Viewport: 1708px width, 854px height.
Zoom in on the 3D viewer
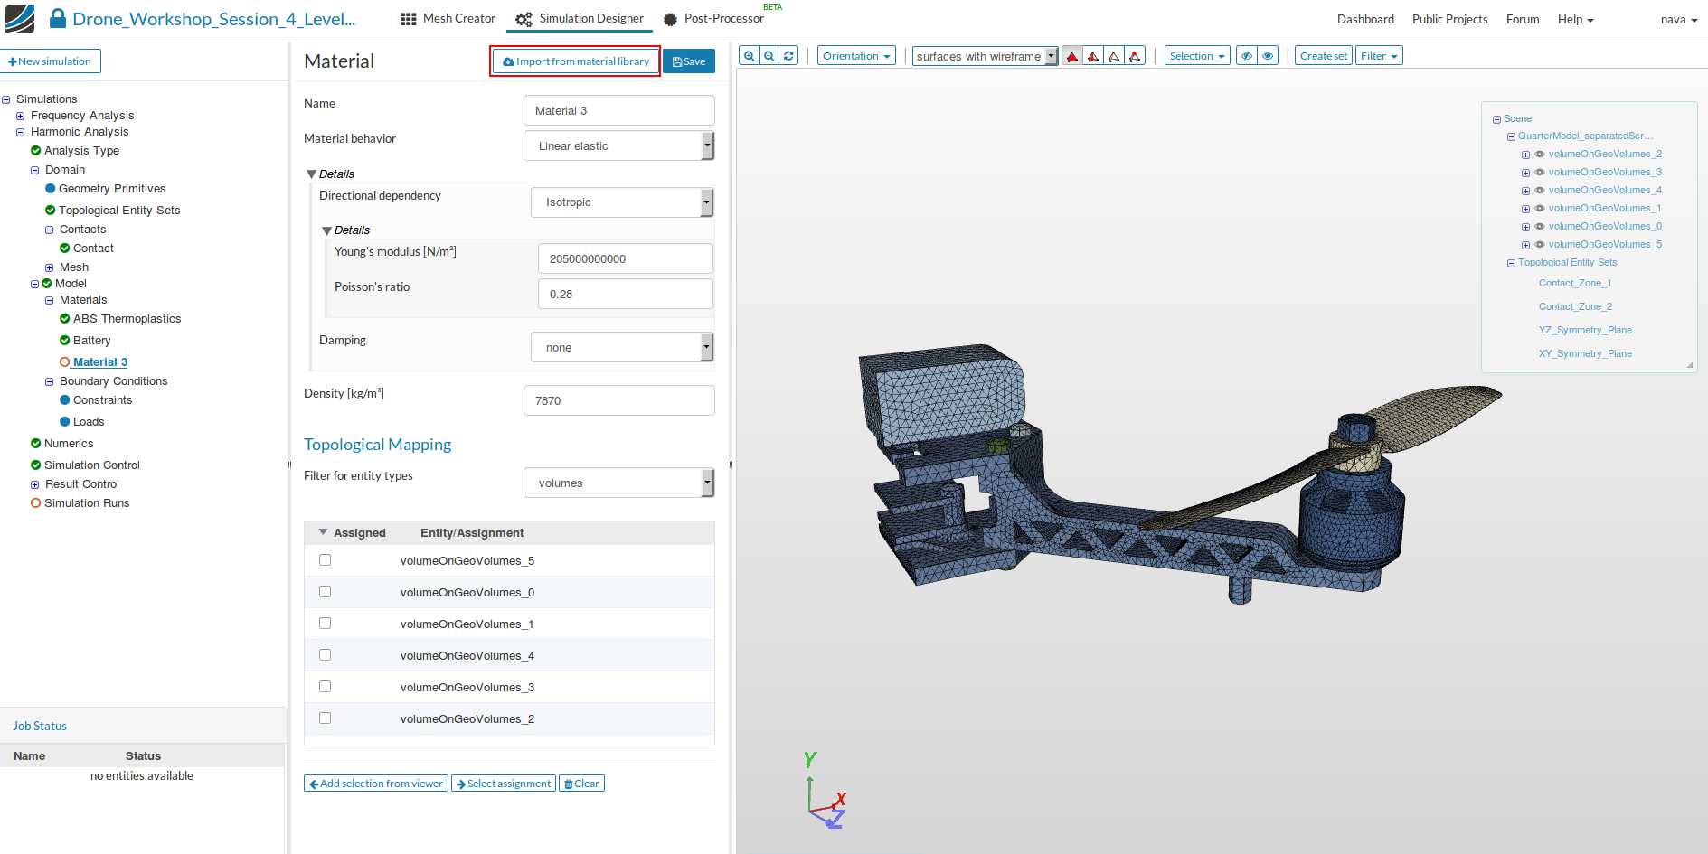tap(749, 56)
